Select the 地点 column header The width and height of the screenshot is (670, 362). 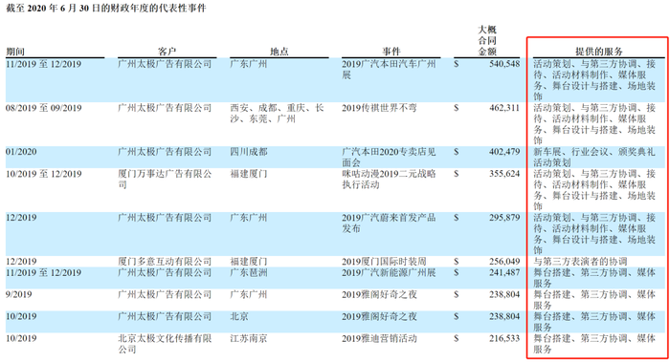click(279, 52)
